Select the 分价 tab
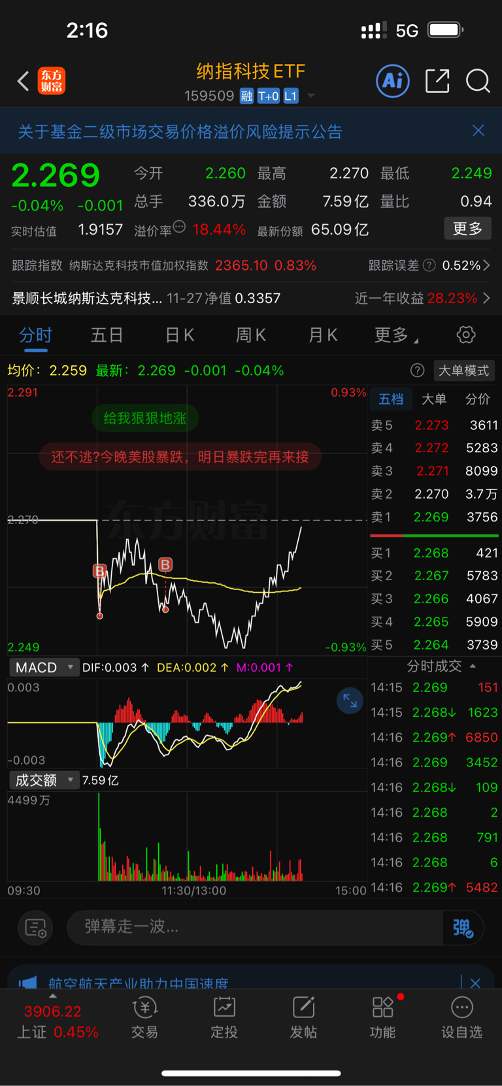The height and width of the screenshot is (1086, 502). tap(478, 399)
